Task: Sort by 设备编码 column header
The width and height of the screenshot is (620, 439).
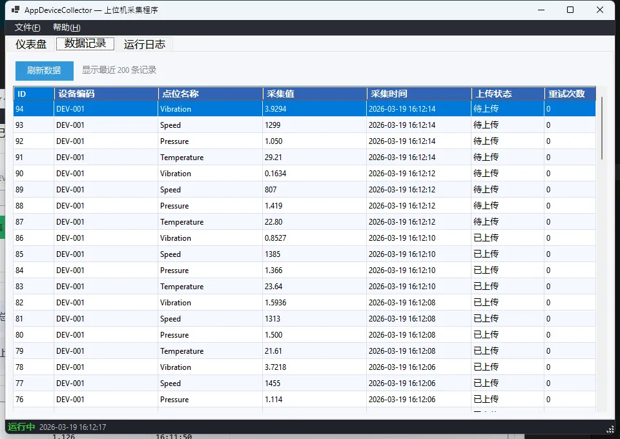Action: point(106,94)
